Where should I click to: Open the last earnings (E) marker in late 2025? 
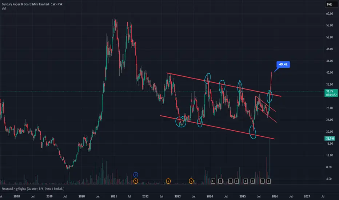[x=268, y=181]
